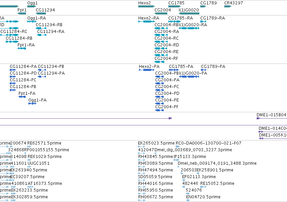Click the RH65950.5prime EST label

[155, 190]
